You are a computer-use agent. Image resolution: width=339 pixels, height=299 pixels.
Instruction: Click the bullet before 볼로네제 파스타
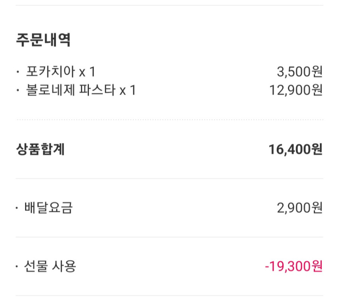click(18, 90)
